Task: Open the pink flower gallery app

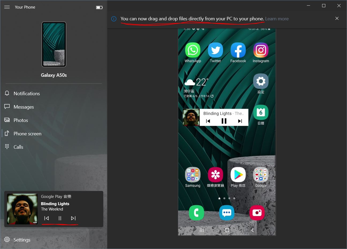Action: tap(215, 177)
